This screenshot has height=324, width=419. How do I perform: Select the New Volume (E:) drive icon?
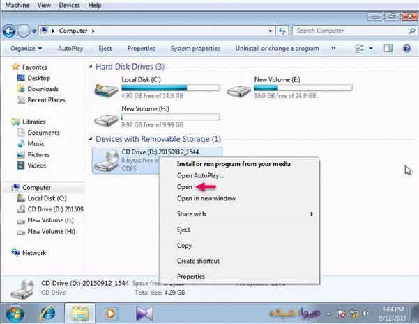[238, 90]
